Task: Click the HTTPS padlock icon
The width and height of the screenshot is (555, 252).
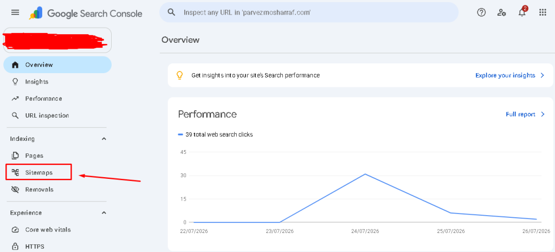Action: [x=15, y=246]
